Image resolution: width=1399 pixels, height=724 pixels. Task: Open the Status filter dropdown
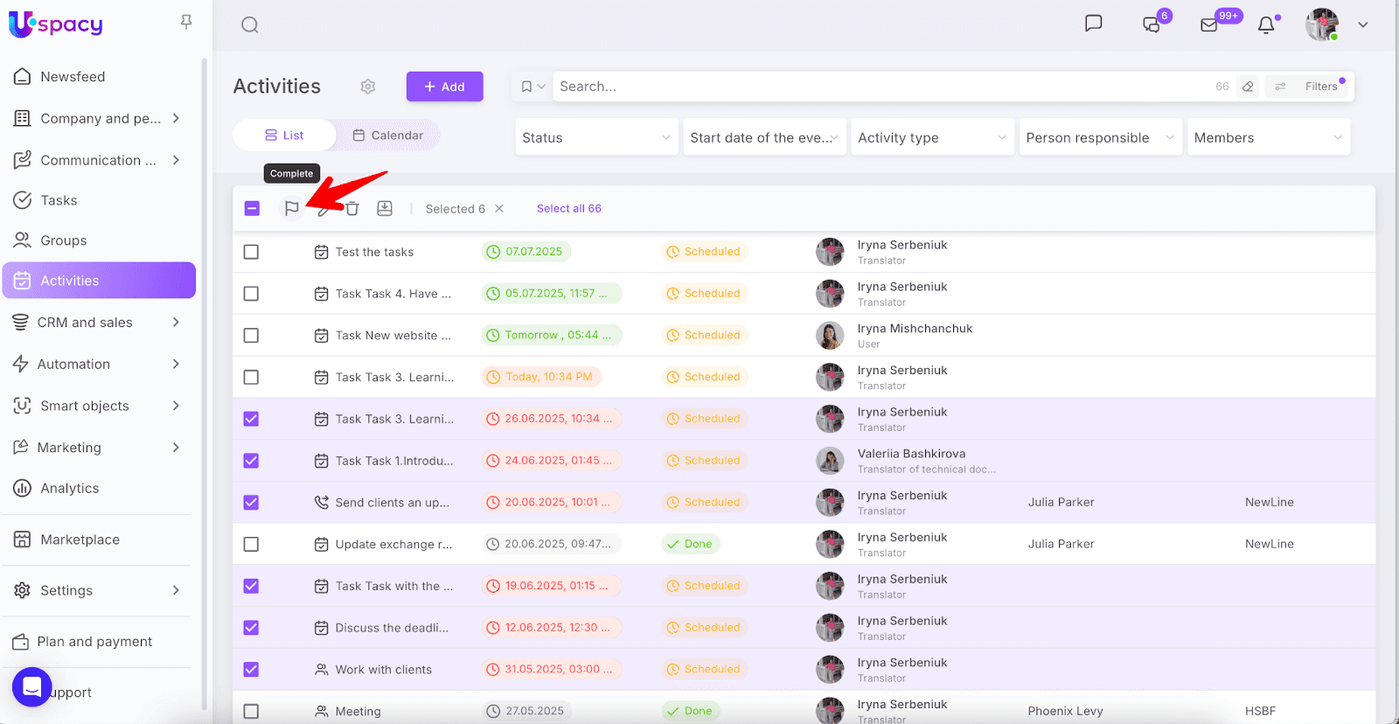(596, 137)
